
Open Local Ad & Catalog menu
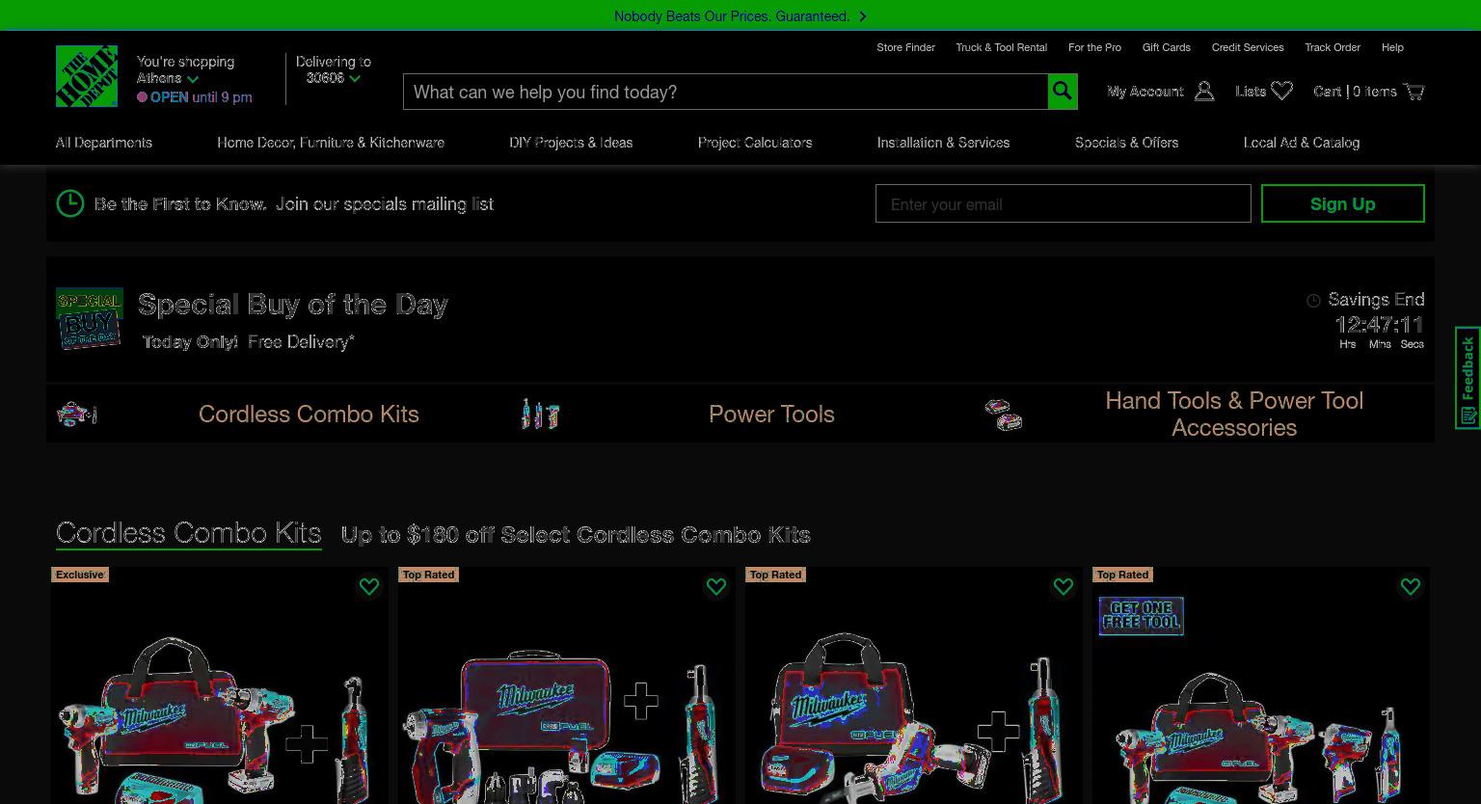coord(1302,143)
